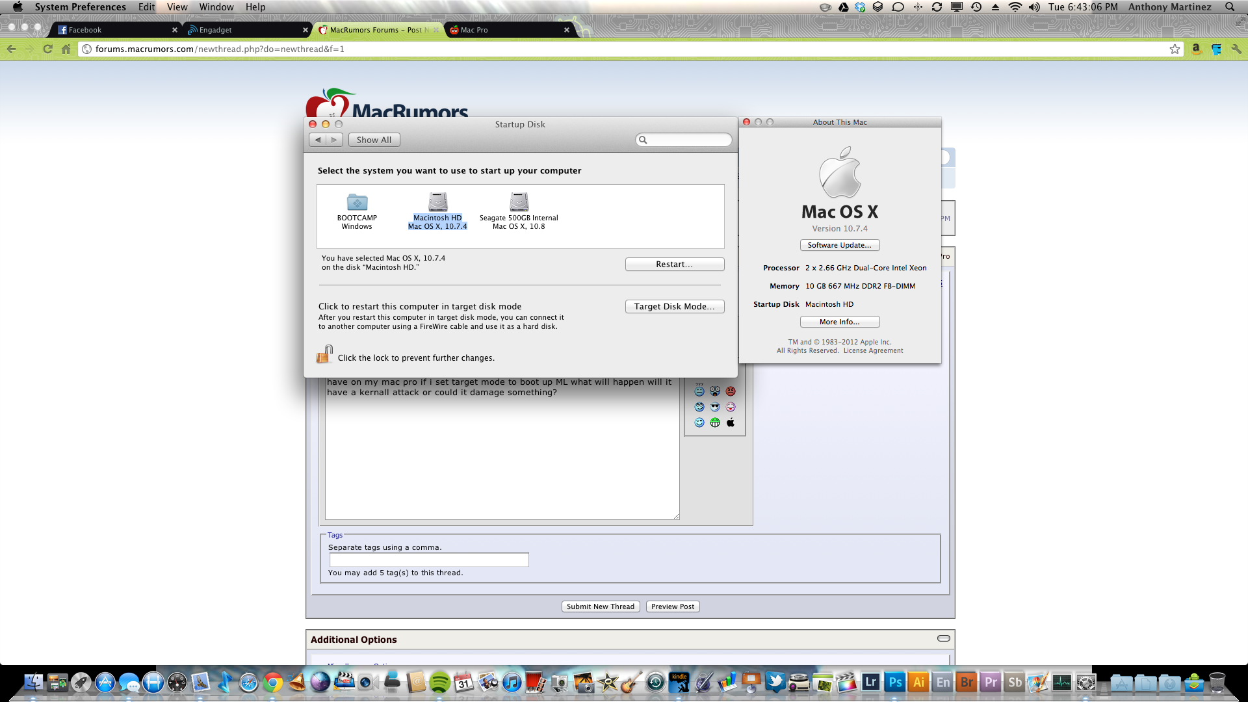
Task: Insert the Apple logo smiley
Action: pyautogui.click(x=731, y=422)
